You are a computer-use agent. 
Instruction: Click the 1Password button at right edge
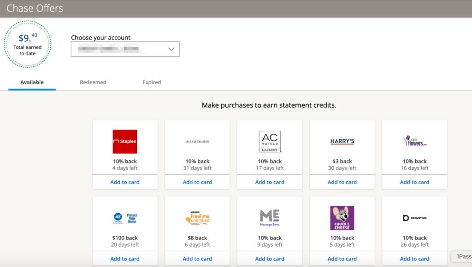pyautogui.click(x=463, y=256)
